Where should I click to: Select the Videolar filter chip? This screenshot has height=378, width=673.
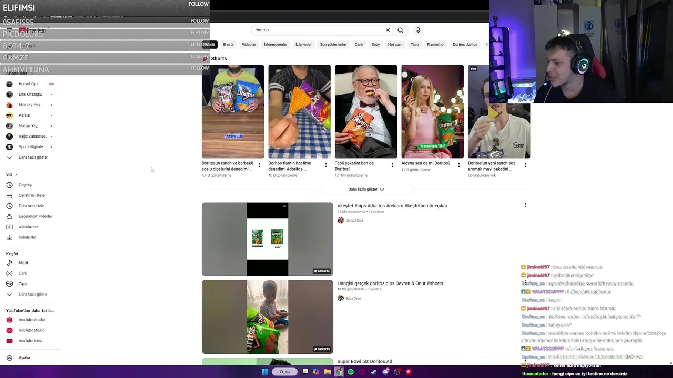click(249, 45)
